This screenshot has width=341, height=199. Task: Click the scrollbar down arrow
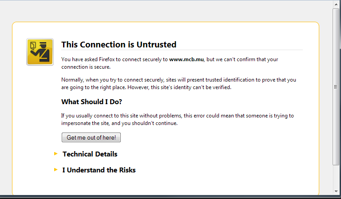(x=337, y=191)
